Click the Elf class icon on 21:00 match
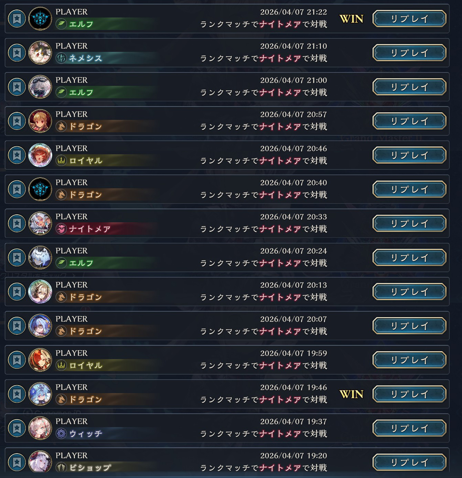Image resolution: width=462 pixels, height=478 pixels. [x=61, y=92]
